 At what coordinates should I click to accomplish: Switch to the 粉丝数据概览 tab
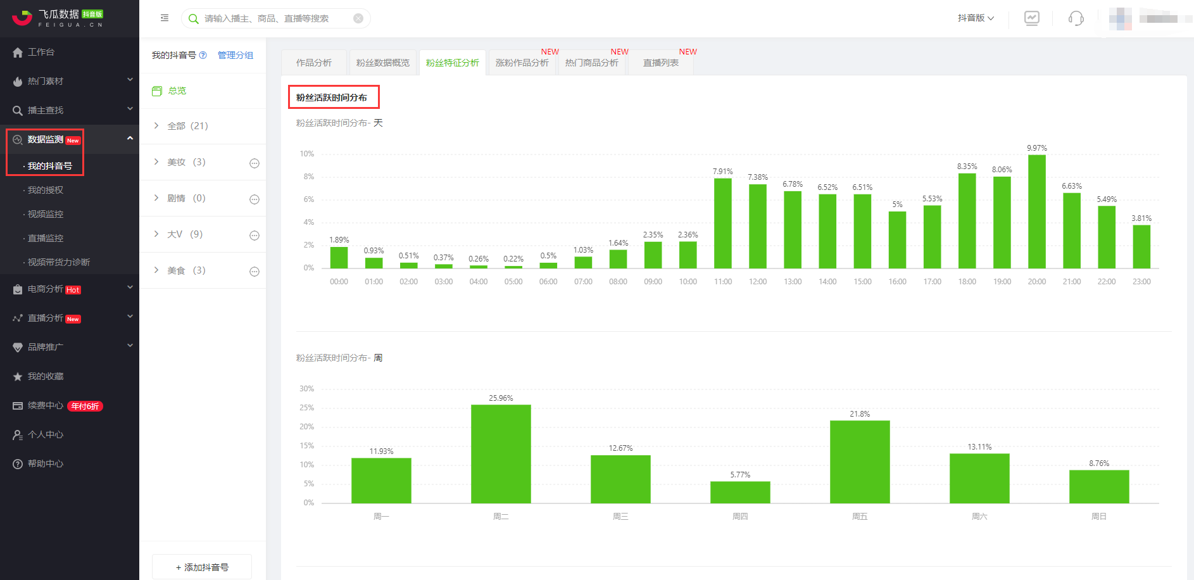pos(382,63)
